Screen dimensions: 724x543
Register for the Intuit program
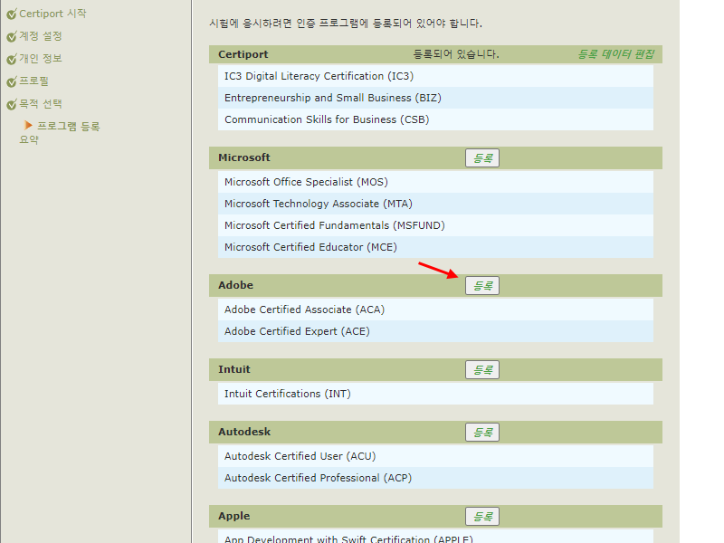(x=482, y=370)
